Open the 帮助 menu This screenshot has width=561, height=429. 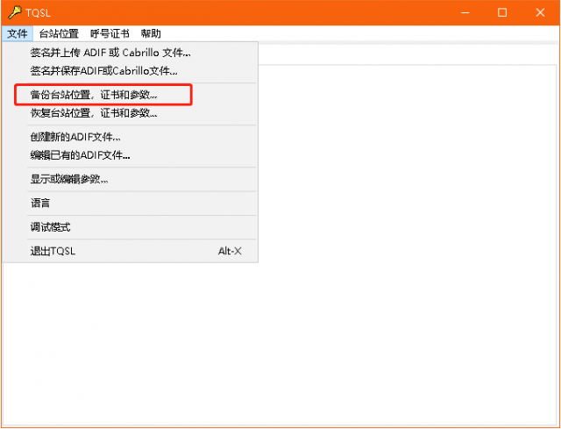tap(151, 33)
